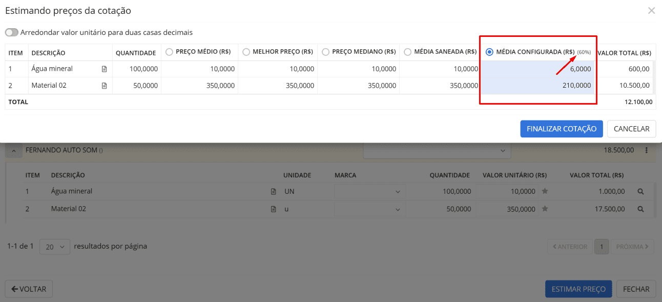
Task: Toggle rounding unit value to two decimals
Action: pyautogui.click(x=12, y=32)
